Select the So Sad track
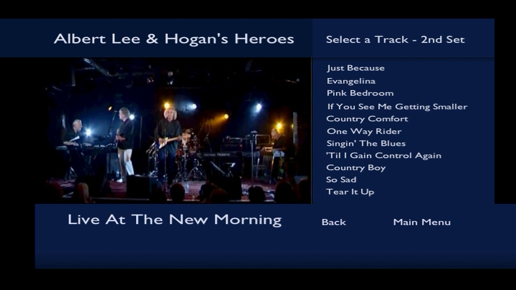The image size is (516, 290). pyautogui.click(x=341, y=180)
